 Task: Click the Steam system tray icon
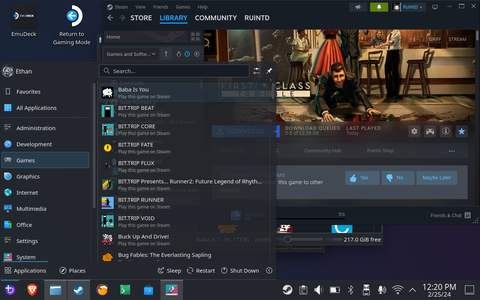(x=288, y=289)
